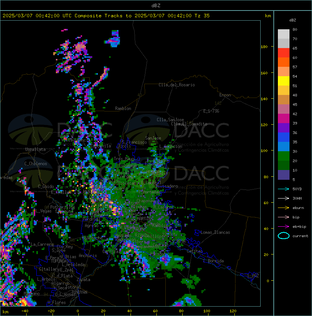Click the 'Uspallata' map label
Screen dimensions: 312x316
coord(35,149)
